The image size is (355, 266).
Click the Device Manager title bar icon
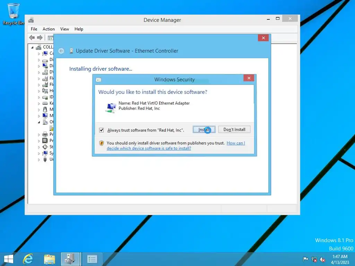pyautogui.click(x=31, y=20)
